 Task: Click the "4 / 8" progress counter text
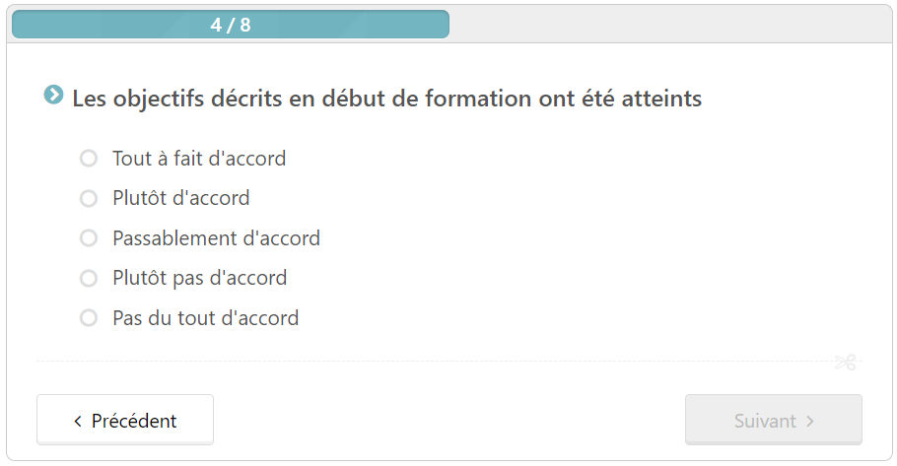[231, 25]
